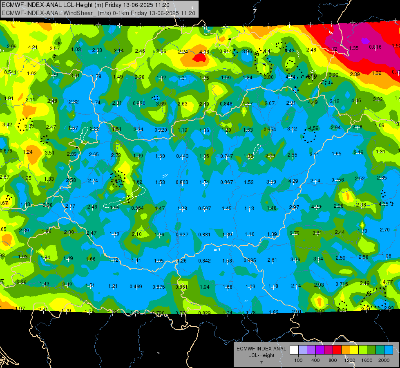Click the wind shear value 5.35
The width and height of the screenshot is (400, 368).
click(29, 126)
